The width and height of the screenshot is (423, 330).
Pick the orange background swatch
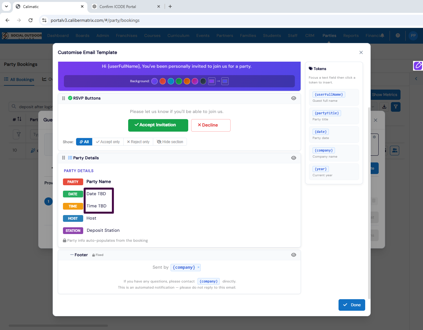(187, 81)
